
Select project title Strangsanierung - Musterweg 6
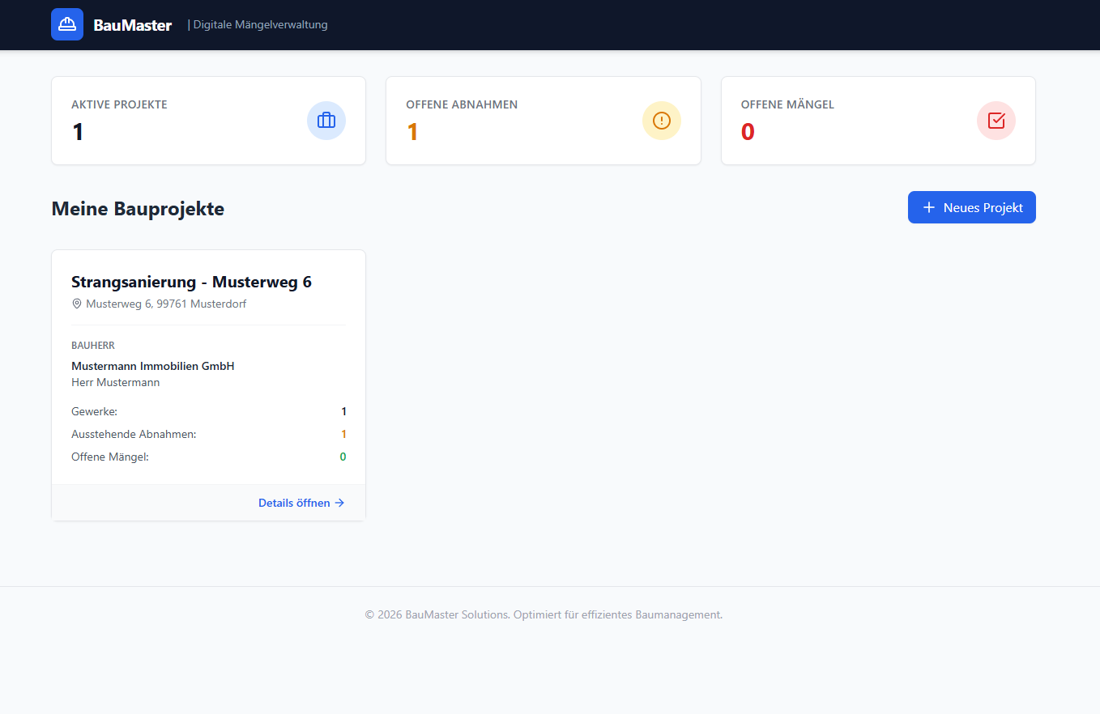[191, 282]
